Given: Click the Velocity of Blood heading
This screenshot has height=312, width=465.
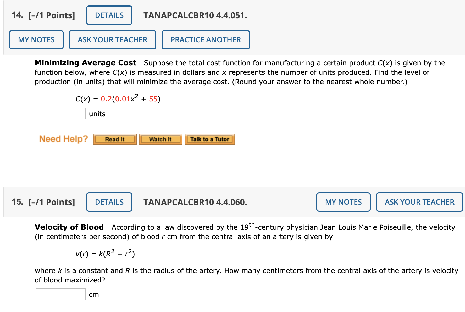Looking at the screenshot, I should coord(69,227).
